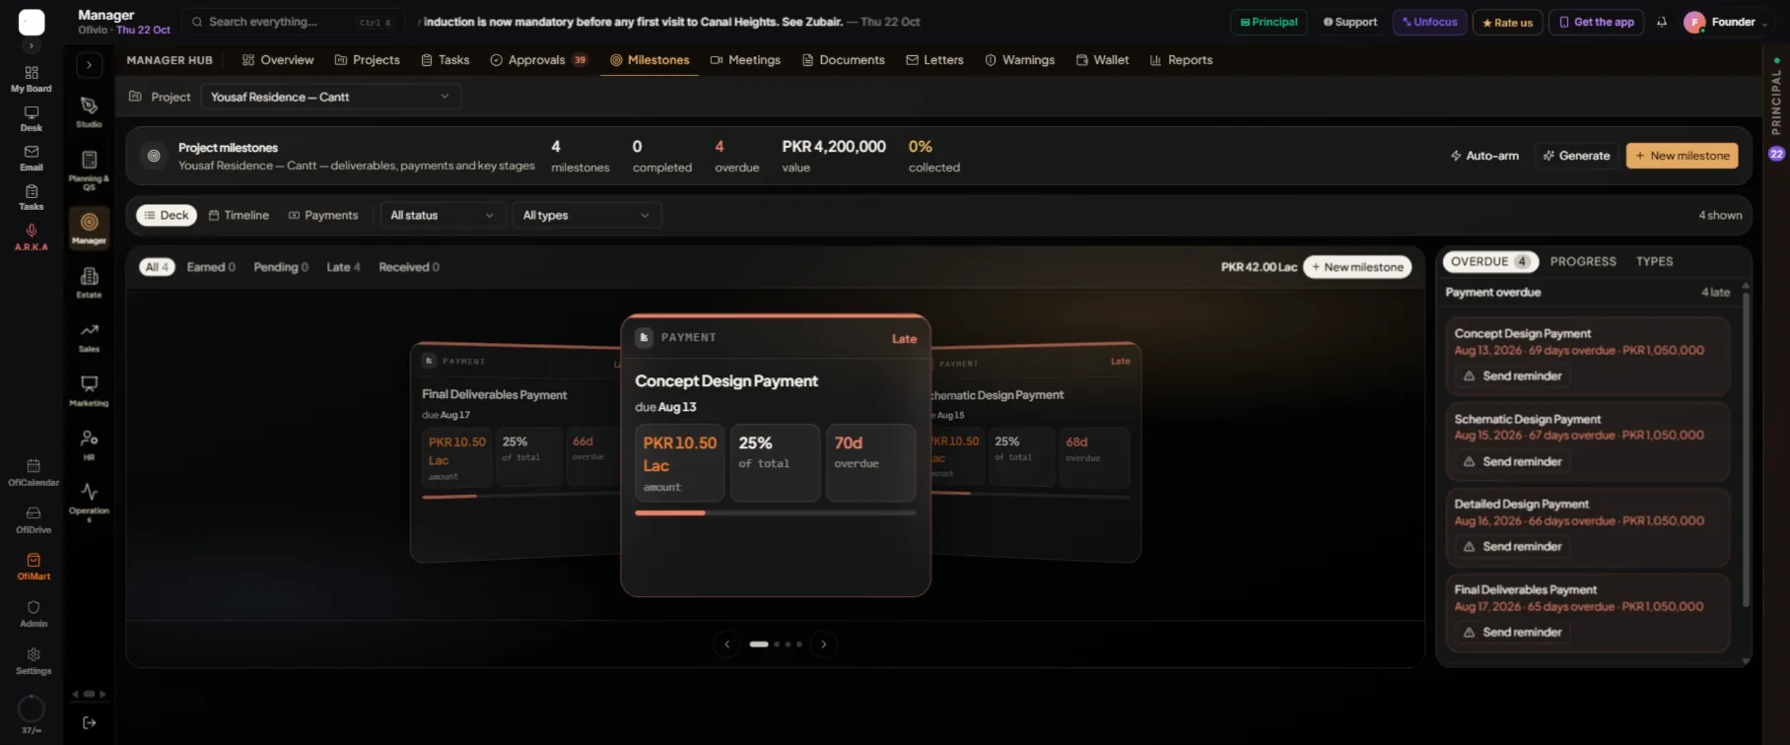1790x745 pixels.
Task: Open the Founder account menu
Action: (1725, 22)
